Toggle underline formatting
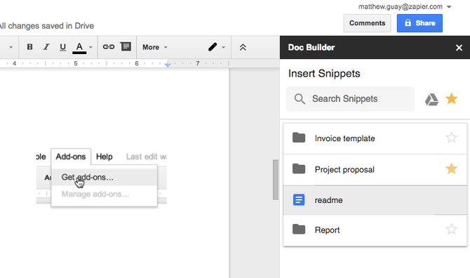470x278 pixels. 62,47
